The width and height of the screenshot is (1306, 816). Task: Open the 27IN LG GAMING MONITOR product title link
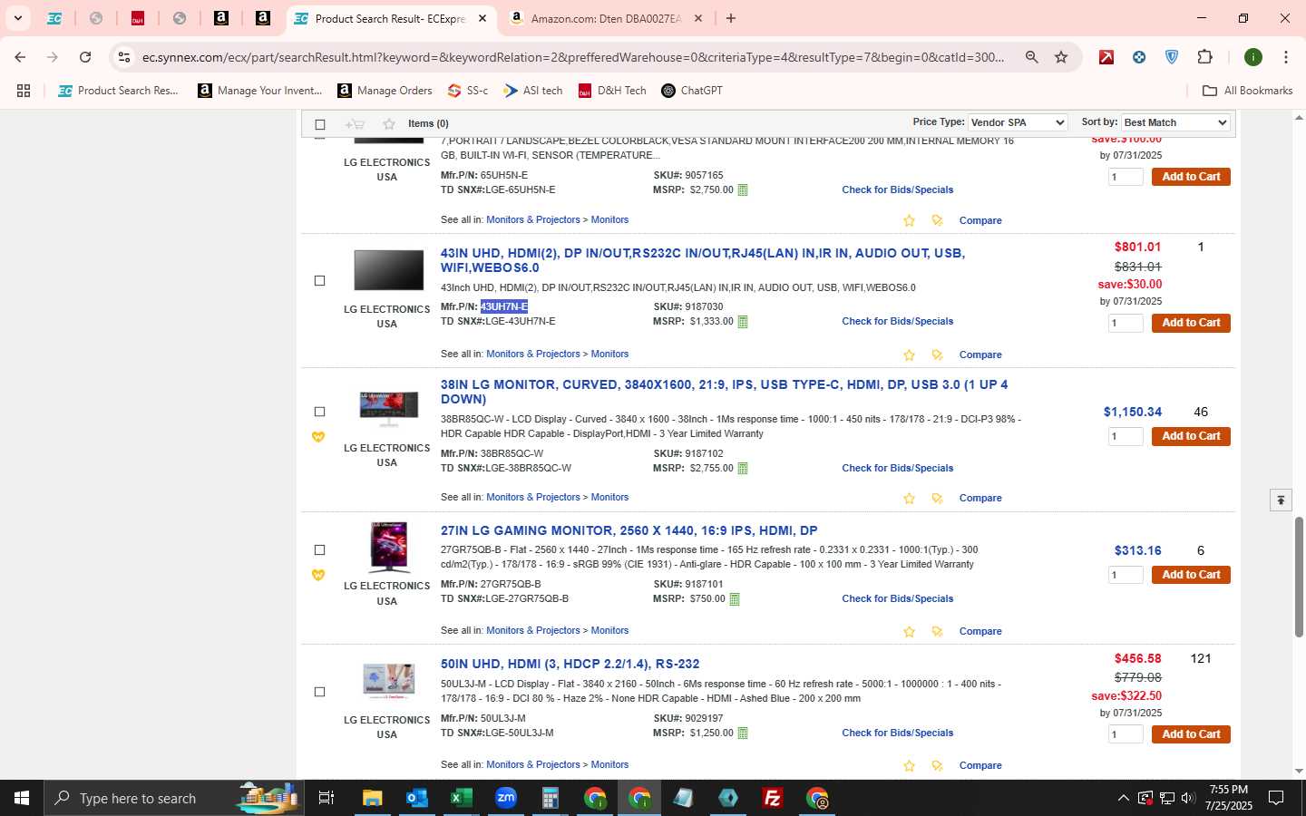pyautogui.click(x=629, y=530)
